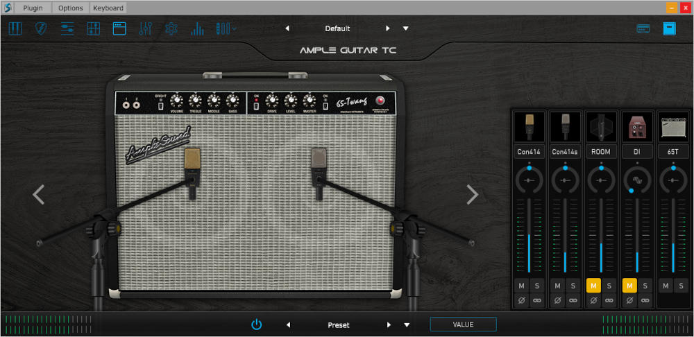Click the Con414 microphone thumbnail

tap(529, 126)
